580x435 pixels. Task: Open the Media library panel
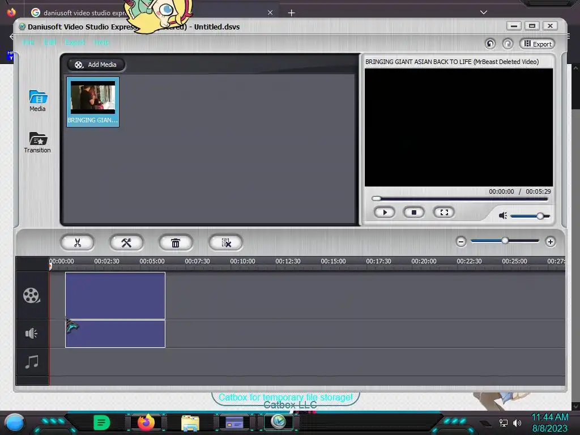[x=37, y=101]
